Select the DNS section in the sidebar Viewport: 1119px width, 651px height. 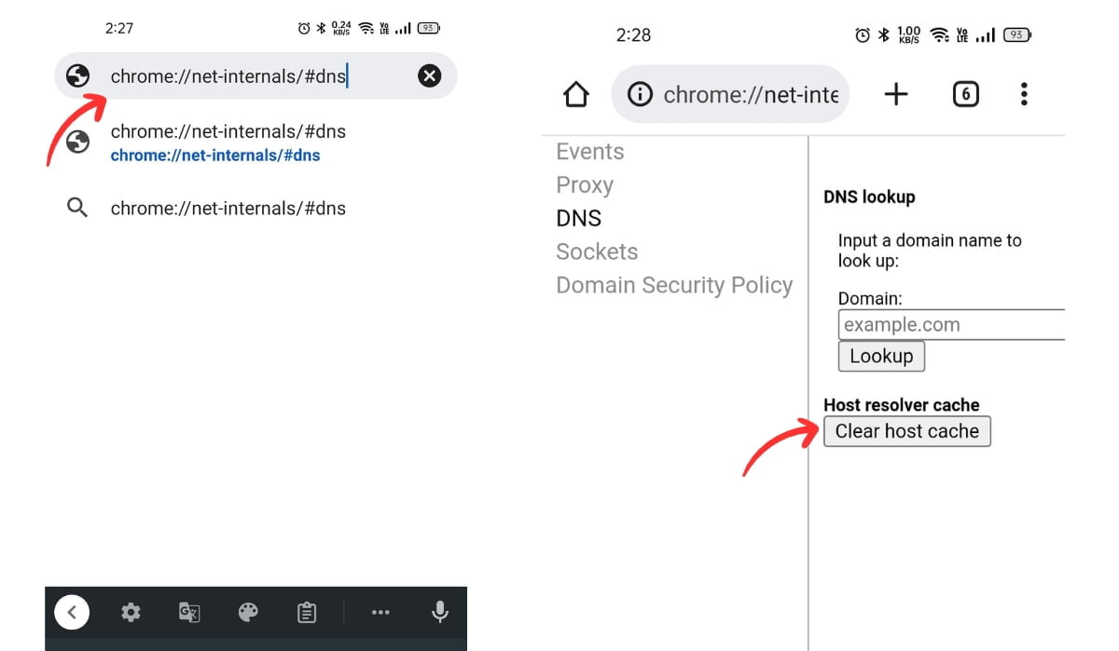tap(578, 217)
